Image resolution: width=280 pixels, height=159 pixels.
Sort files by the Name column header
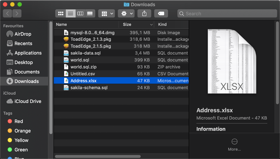click(61, 24)
